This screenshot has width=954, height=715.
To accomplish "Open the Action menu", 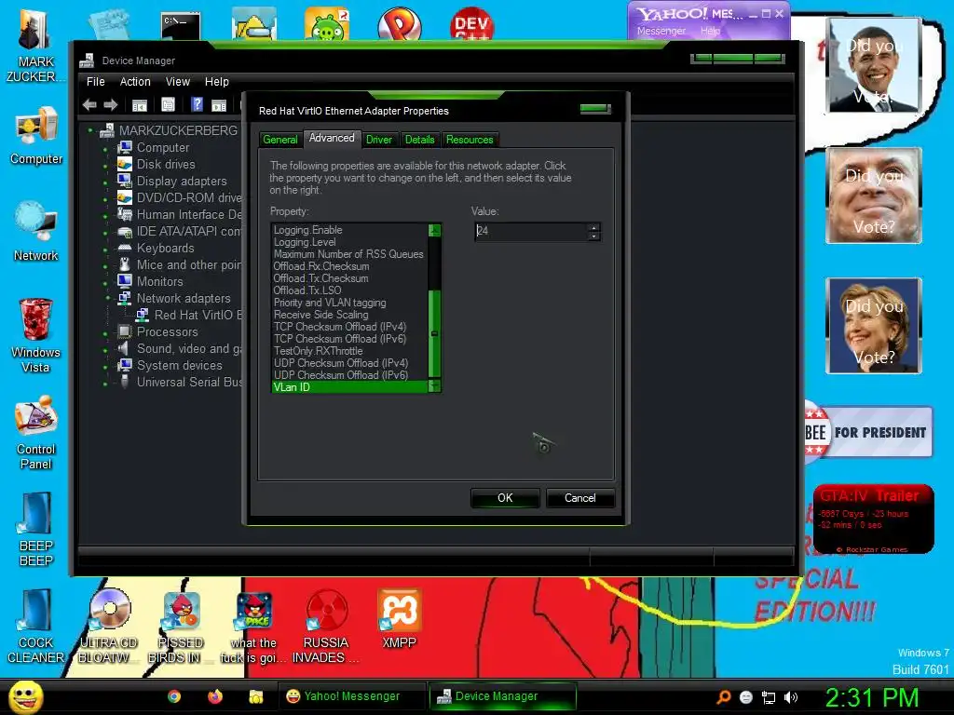I will point(135,82).
